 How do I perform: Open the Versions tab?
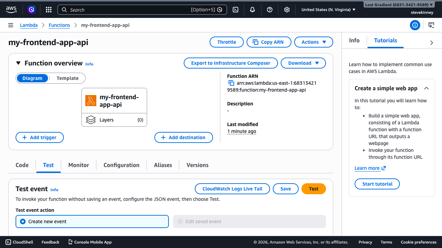198,165
